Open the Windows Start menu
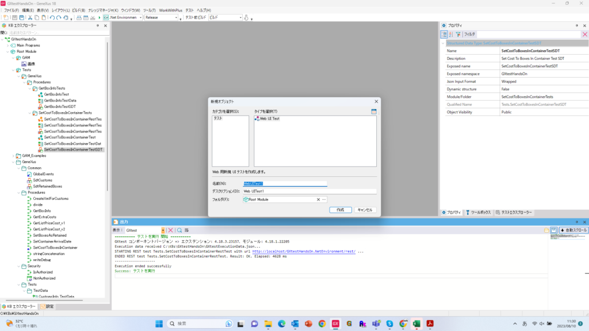 [159, 324]
